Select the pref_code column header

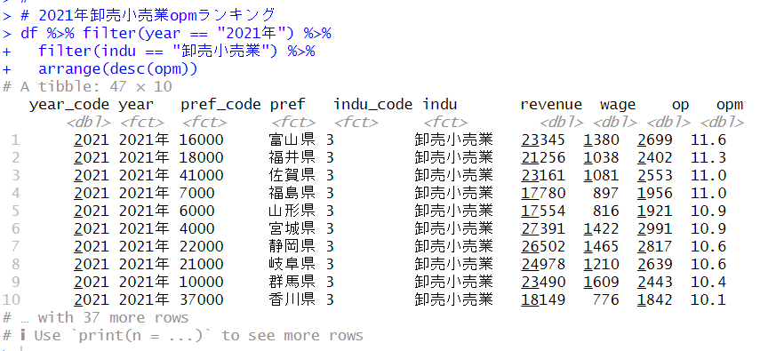pos(220,105)
